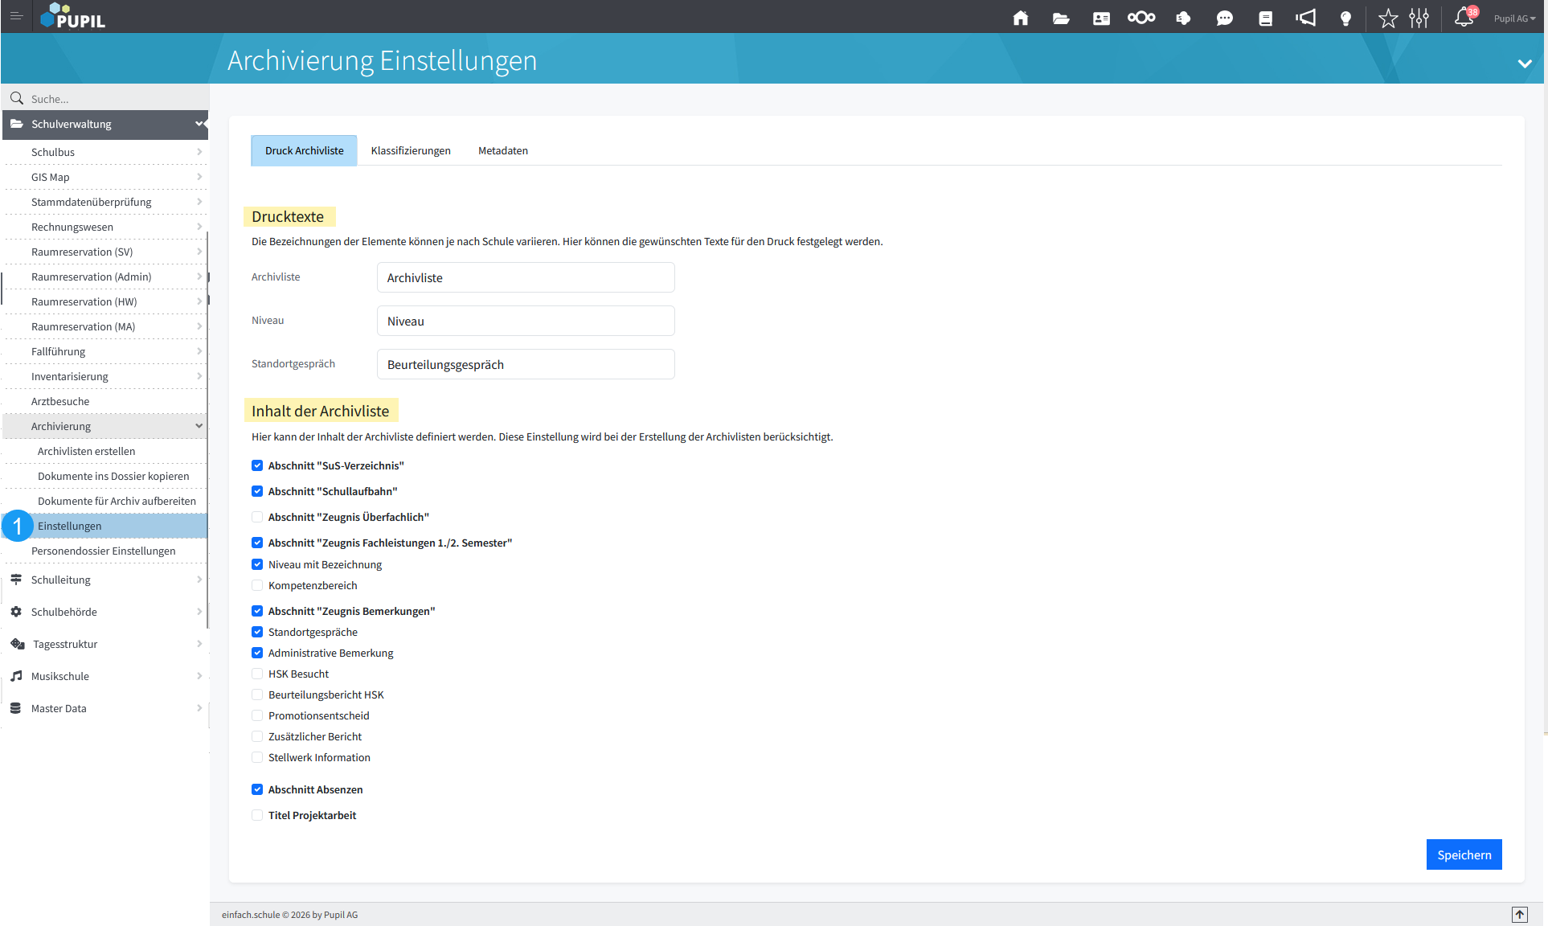This screenshot has width=1548, height=926.
Task: Switch to the Klassifizierungen tab
Action: click(411, 150)
